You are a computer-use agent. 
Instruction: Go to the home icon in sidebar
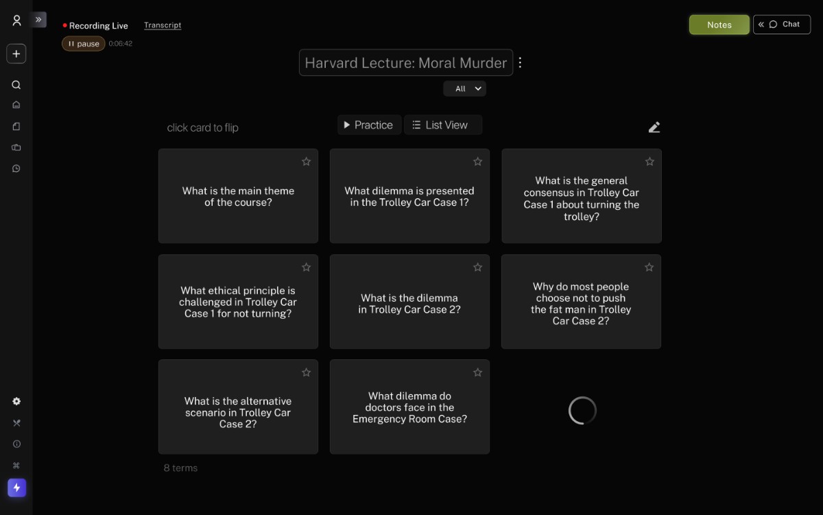pos(16,105)
